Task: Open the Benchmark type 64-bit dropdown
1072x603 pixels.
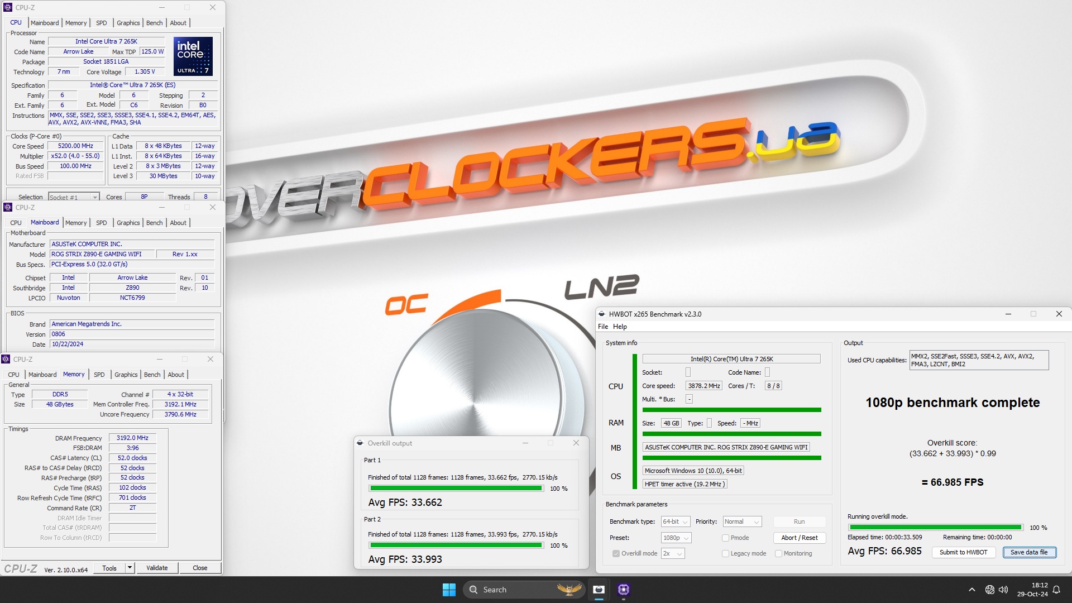Action: click(x=676, y=522)
